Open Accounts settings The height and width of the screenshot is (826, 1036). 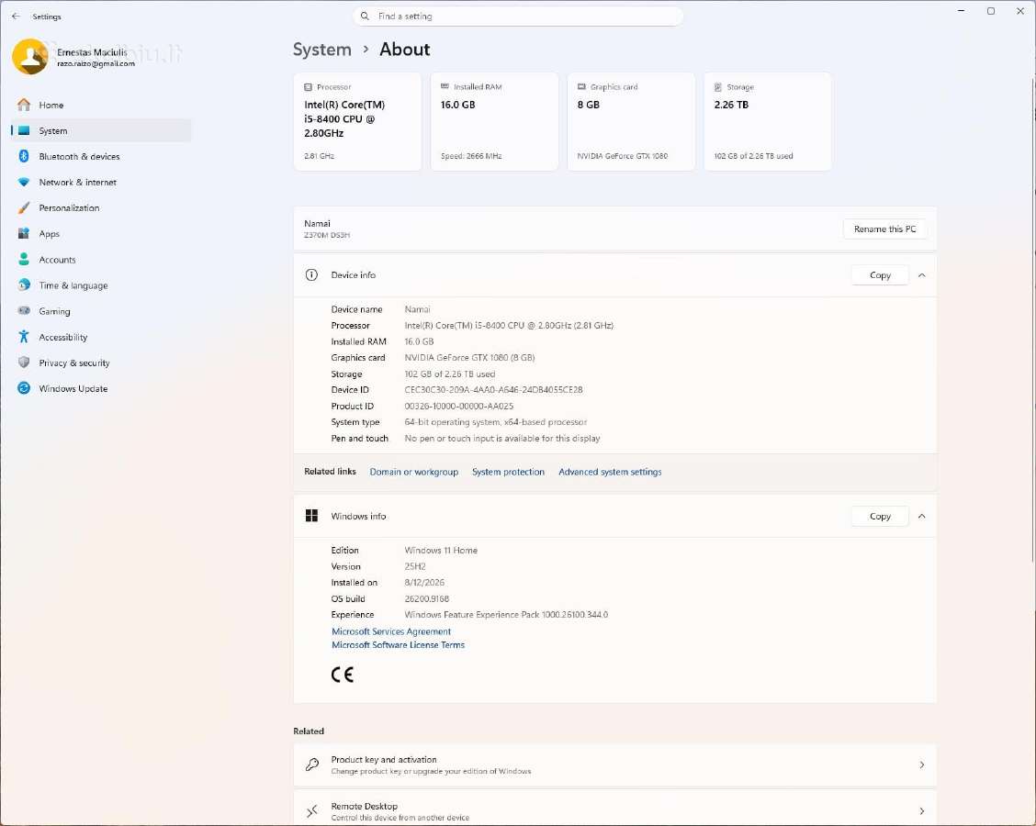tap(101, 259)
